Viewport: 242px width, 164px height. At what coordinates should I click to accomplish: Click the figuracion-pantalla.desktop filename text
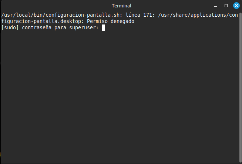(x=41, y=21)
